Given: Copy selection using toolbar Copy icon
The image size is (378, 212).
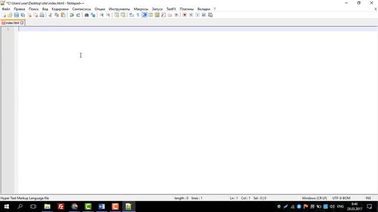Looking at the screenshot, I should tap(57, 15).
